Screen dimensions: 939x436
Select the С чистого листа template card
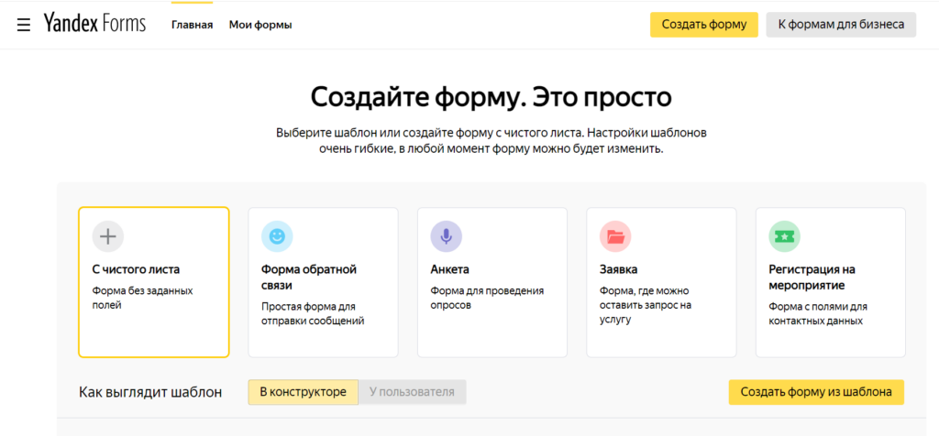tap(154, 282)
